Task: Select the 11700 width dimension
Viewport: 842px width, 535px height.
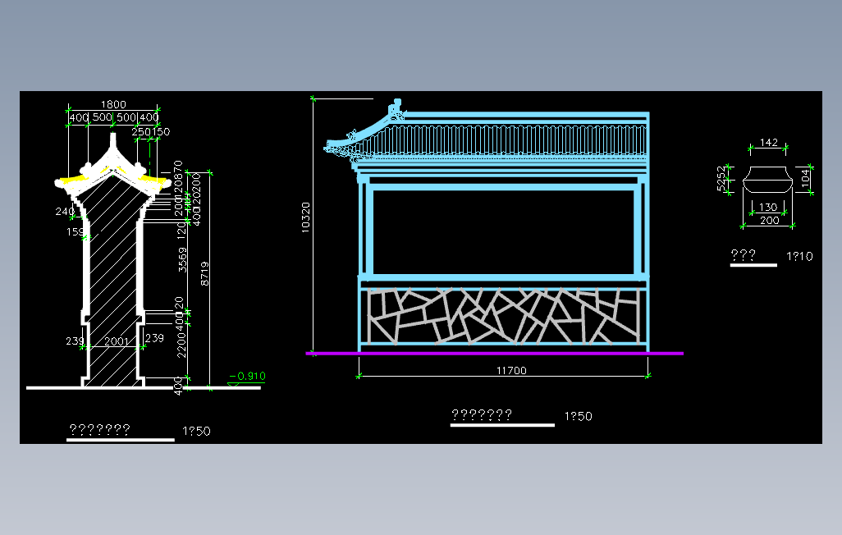Action: 511,371
